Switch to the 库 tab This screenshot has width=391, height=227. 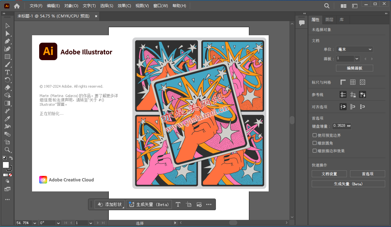pyautogui.click(x=341, y=20)
